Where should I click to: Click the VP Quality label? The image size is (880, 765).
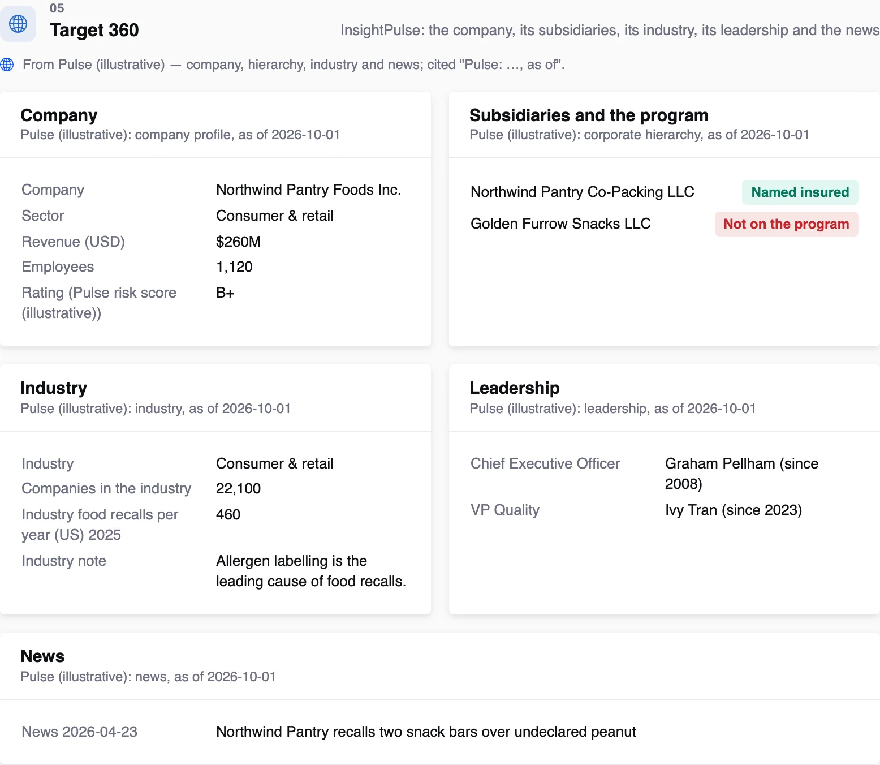tap(505, 510)
